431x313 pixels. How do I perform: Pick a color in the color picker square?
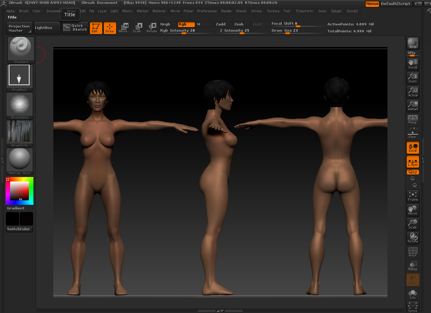[19, 191]
